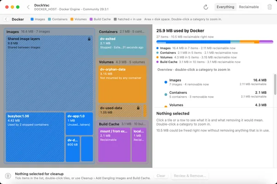The height and width of the screenshot is (184, 277).
Task: Go back using the title bar chevron
Action: pos(28,7)
